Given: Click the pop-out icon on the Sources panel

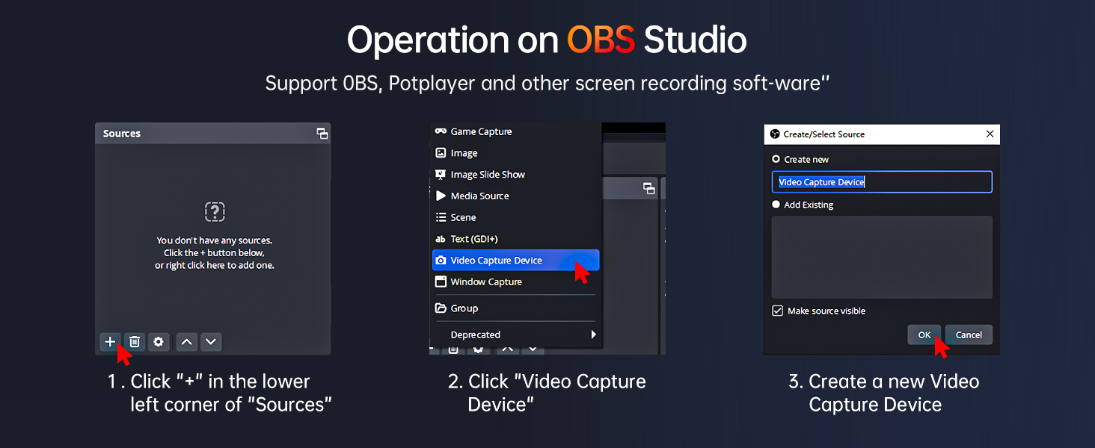Looking at the screenshot, I should pos(322,133).
